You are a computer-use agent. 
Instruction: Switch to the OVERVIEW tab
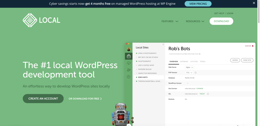pos(174,62)
